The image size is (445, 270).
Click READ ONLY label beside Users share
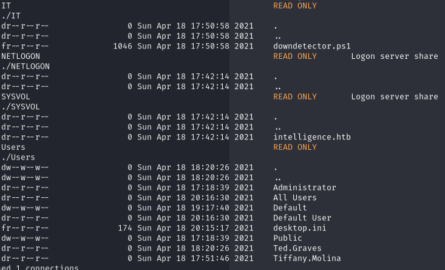295,147
